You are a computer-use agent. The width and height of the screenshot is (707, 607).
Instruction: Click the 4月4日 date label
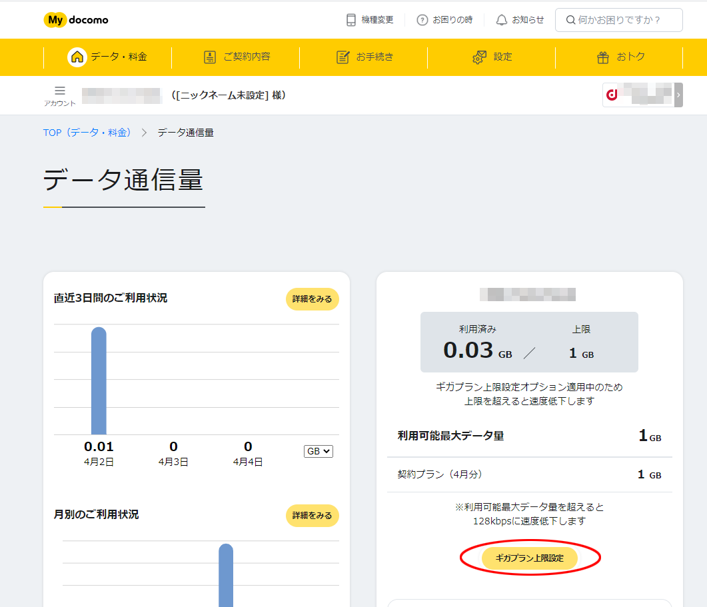click(248, 462)
